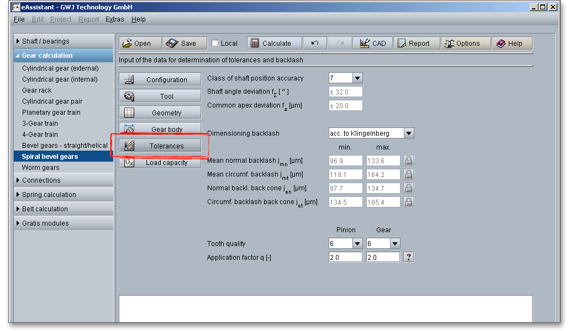Click the Gear application factor q field

point(382,258)
